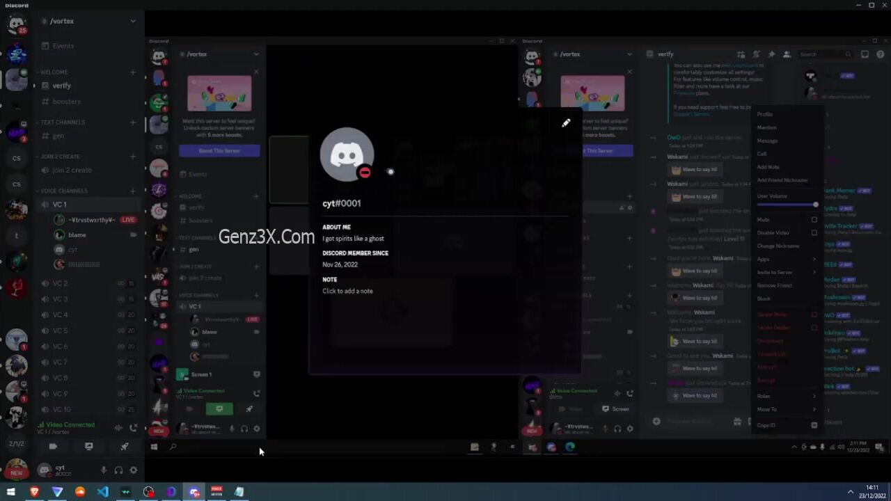The image size is (891, 501).
Task: Open inbox in right streamed window
Action: click(865, 54)
